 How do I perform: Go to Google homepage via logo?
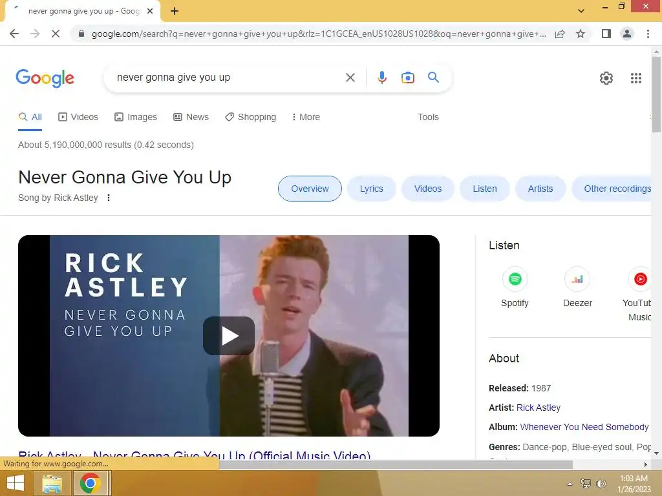(45, 78)
